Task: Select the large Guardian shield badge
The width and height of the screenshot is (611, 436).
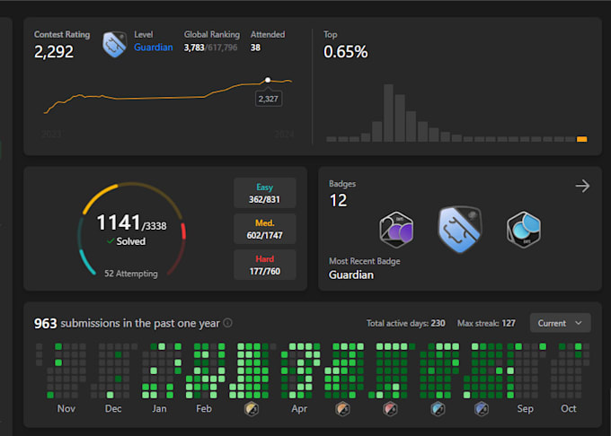Action: click(460, 230)
